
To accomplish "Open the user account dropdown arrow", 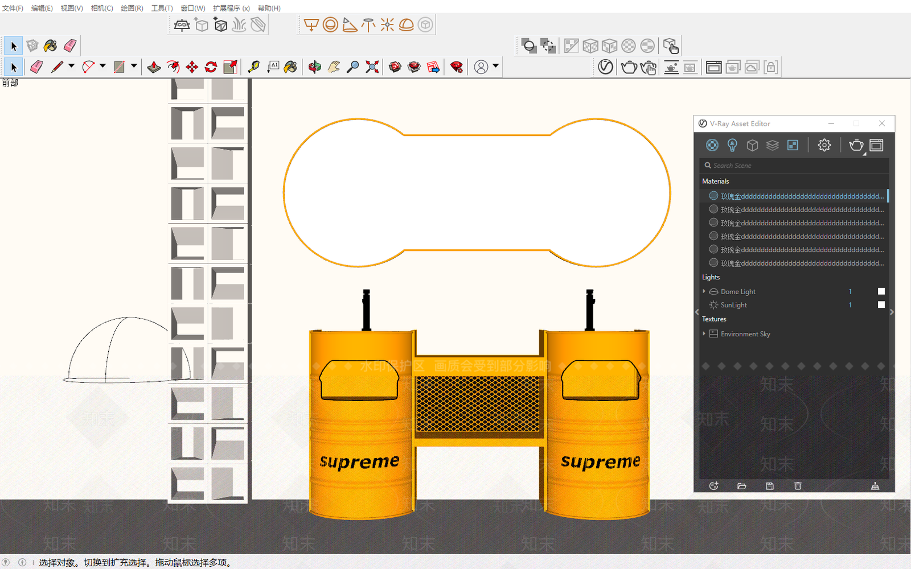I will tap(496, 67).
